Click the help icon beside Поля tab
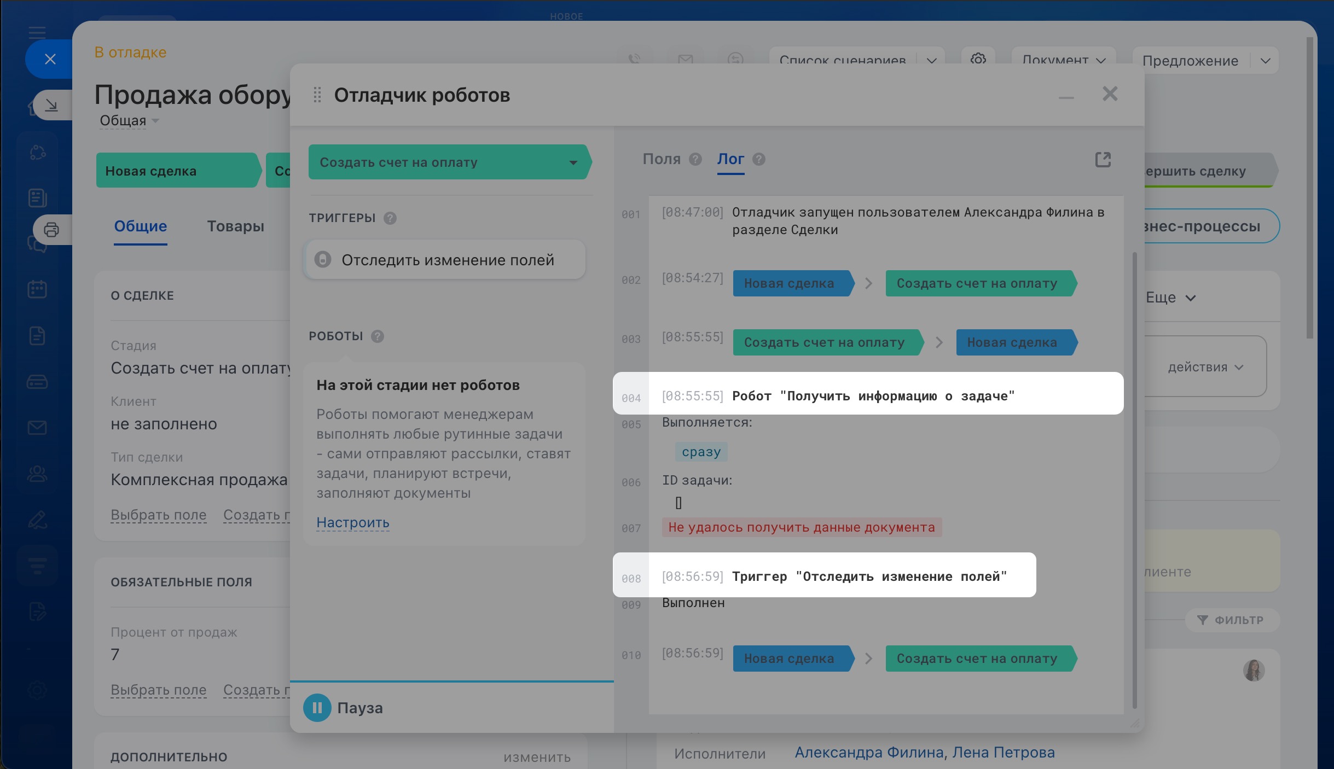The height and width of the screenshot is (769, 1334). tap(695, 159)
